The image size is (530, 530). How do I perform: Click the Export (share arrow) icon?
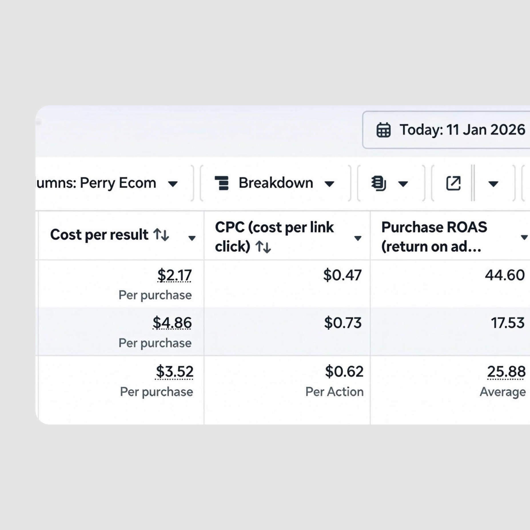point(453,183)
